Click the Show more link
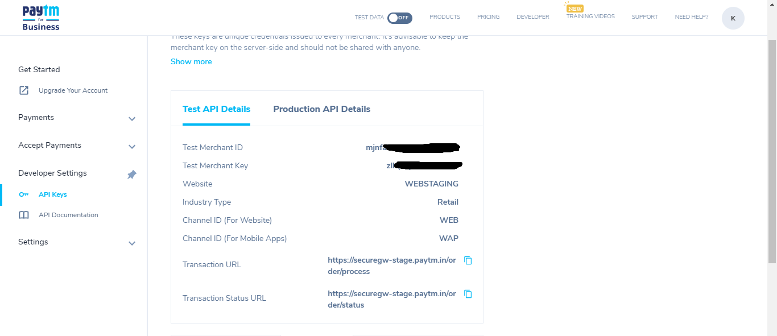777x336 pixels. [191, 61]
